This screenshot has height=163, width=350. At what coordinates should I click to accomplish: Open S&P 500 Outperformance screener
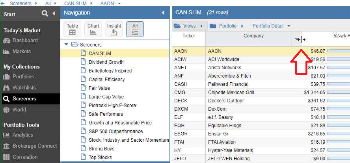pyautogui.click(x=115, y=132)
